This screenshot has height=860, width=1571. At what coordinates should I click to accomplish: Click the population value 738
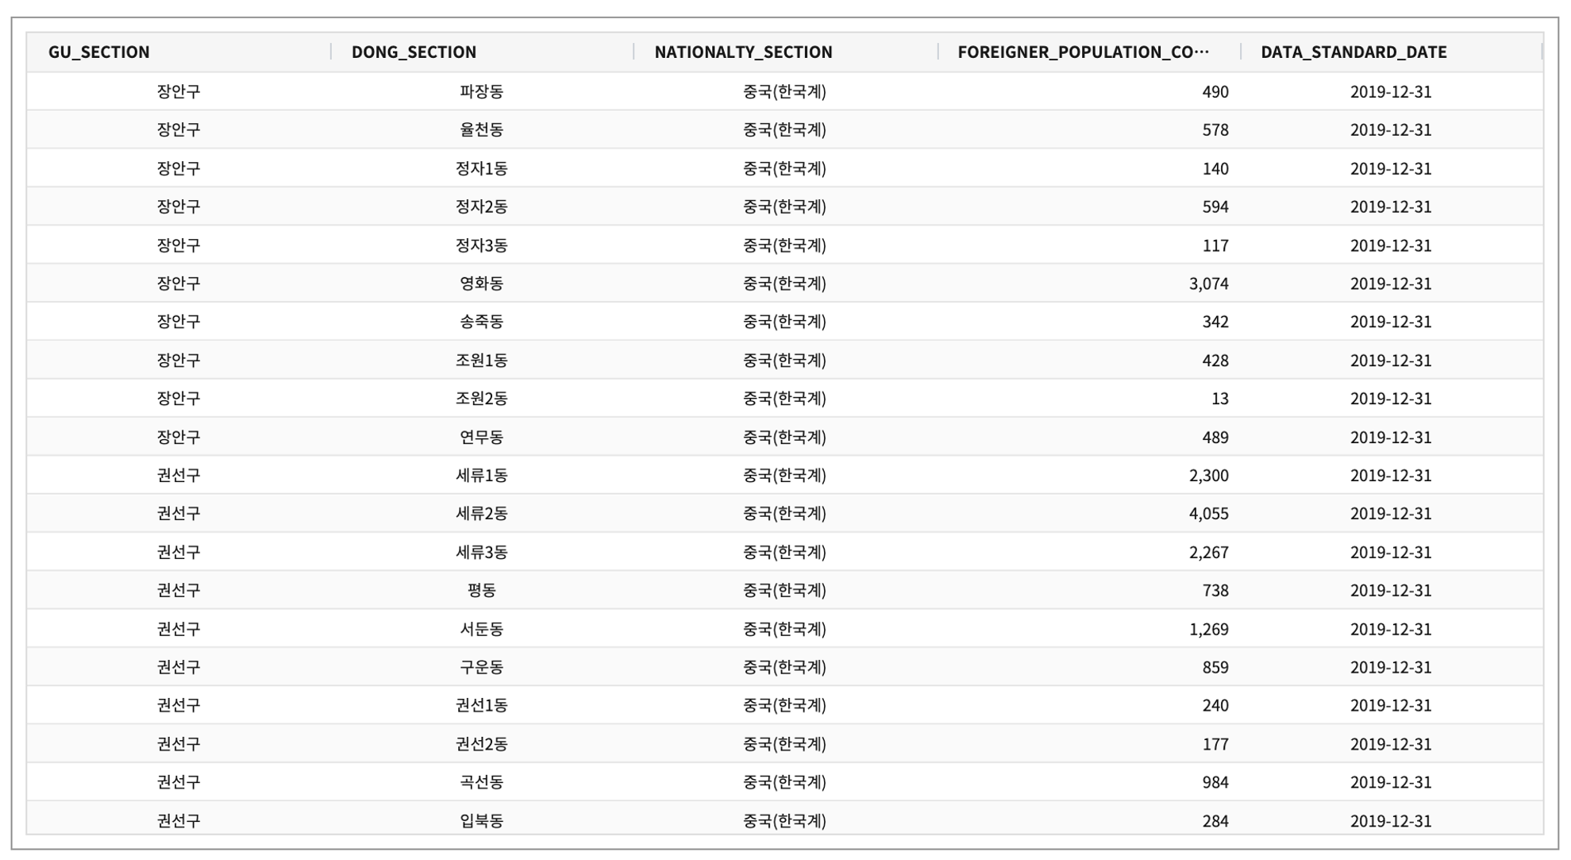(x=1215, y=590)
